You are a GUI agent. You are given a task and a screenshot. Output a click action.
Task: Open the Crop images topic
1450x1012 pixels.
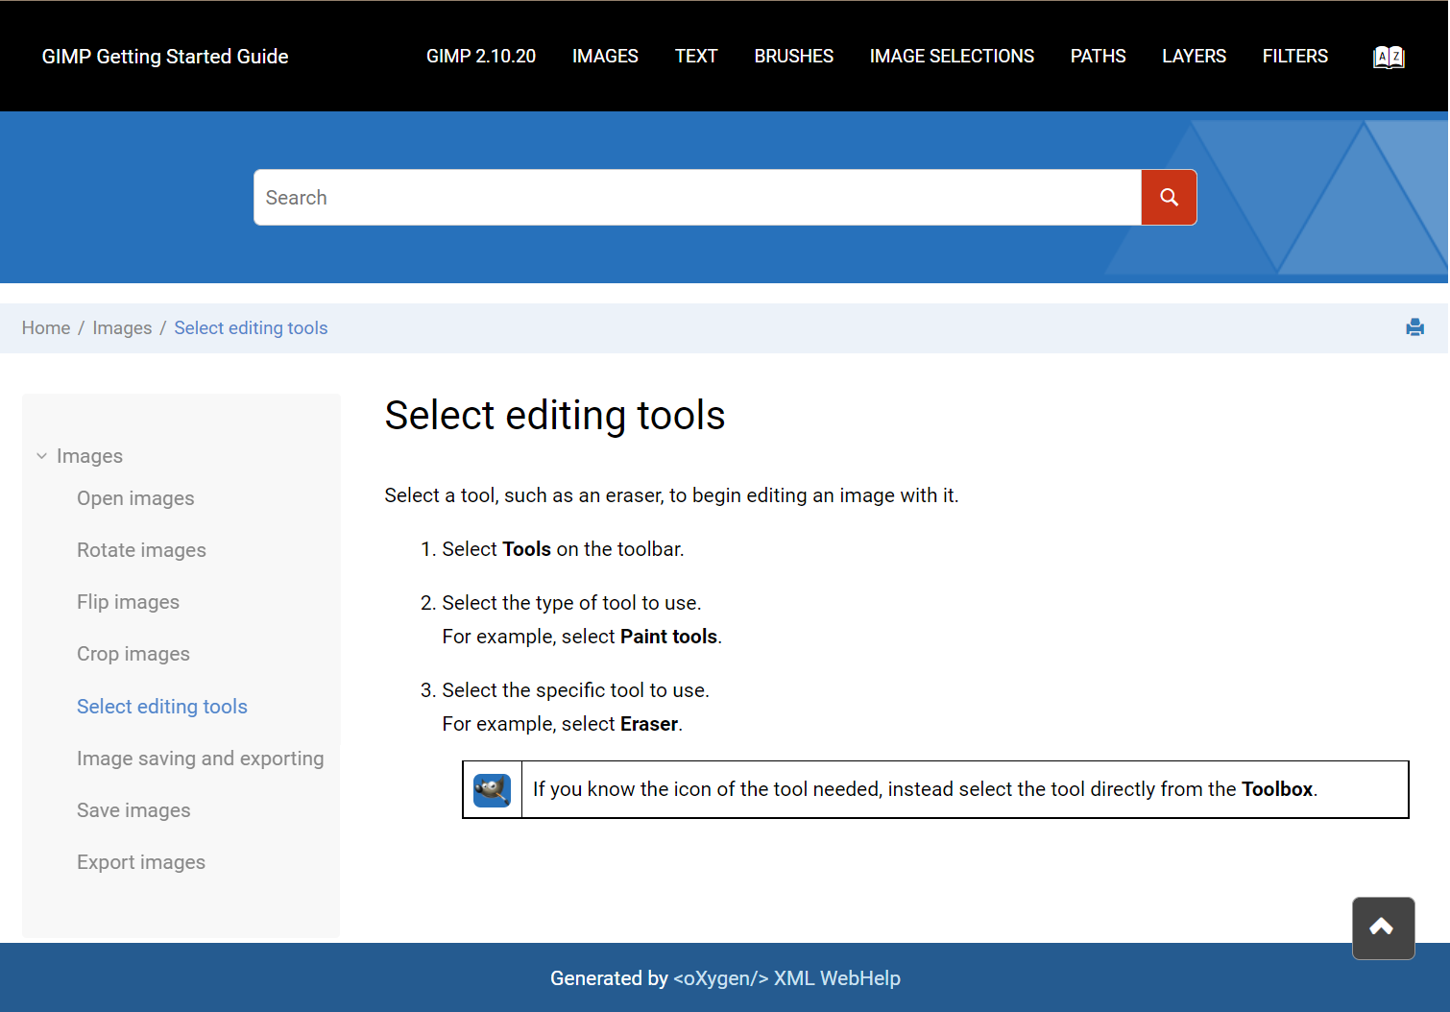pyautogui.click(x=133, y=654)
